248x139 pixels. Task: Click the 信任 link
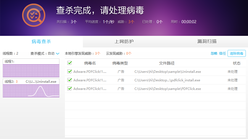(222, 54)
